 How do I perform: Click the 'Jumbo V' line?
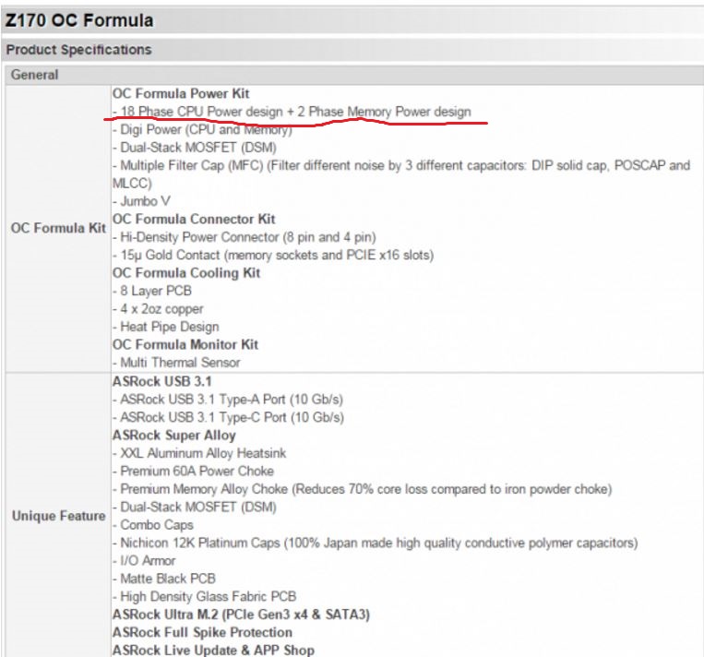click(141, 201)
